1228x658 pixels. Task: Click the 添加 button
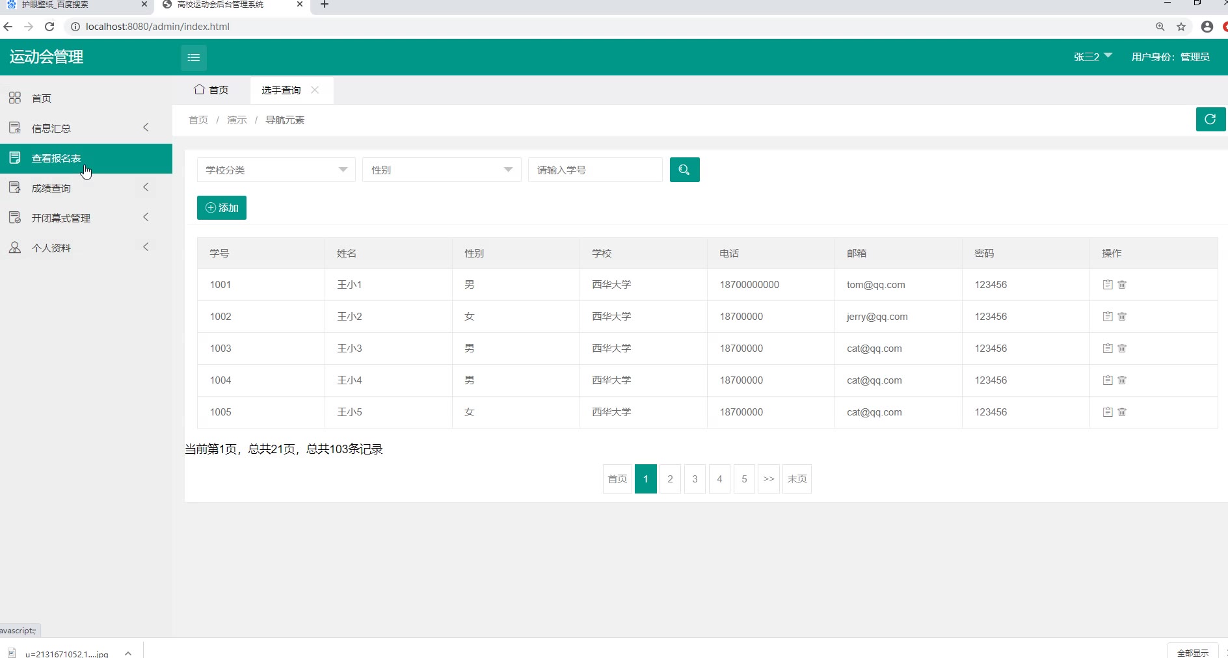point(222,208)
